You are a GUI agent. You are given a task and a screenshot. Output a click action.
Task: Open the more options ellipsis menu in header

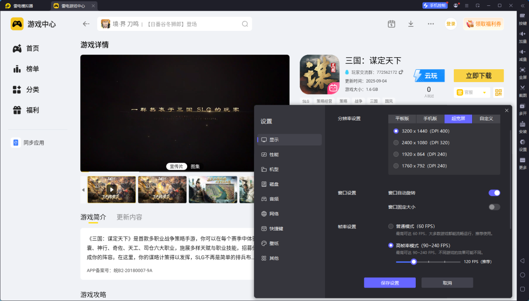[431, 24]
